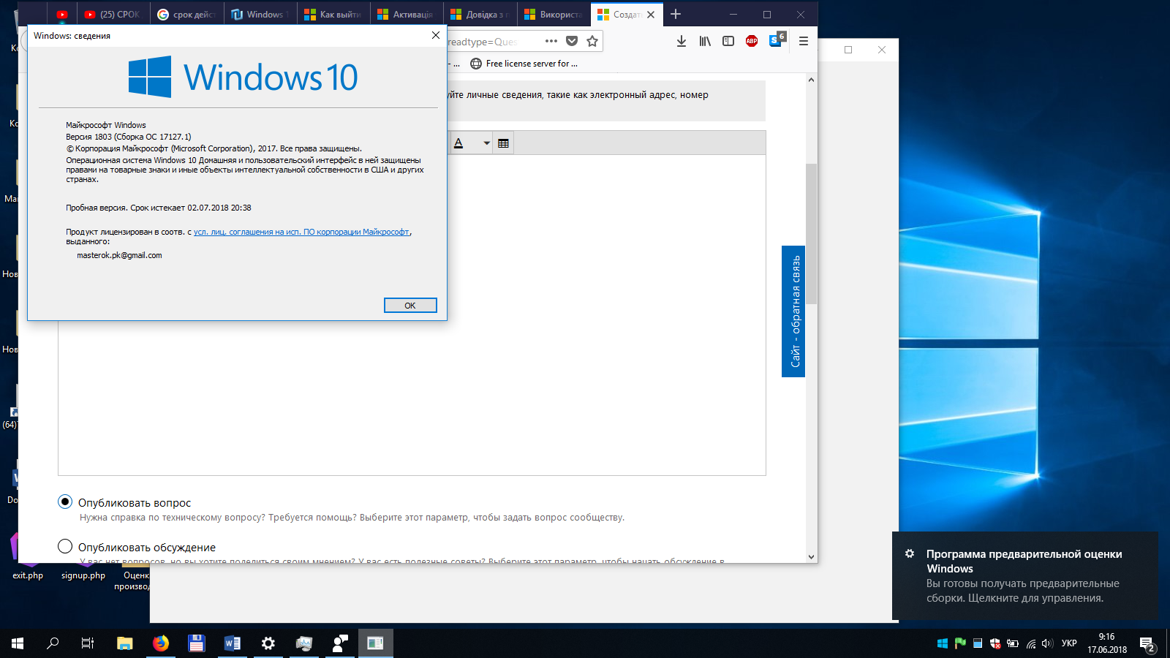Click the page scroll-down arrow in browser

[x=811, y=556]
